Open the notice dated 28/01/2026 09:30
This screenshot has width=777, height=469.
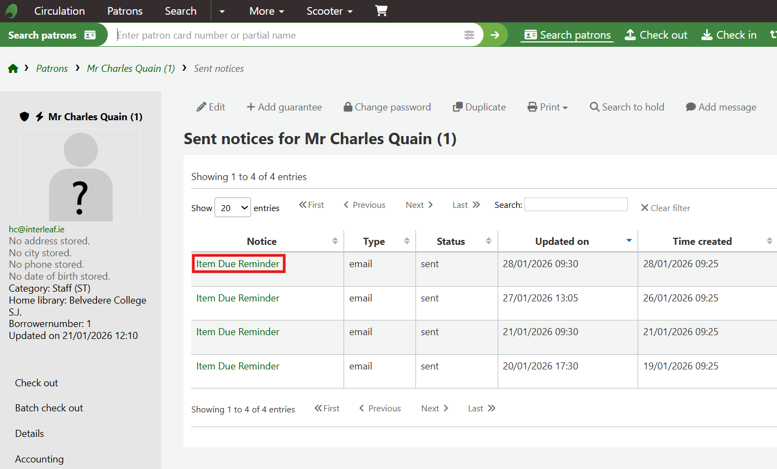(x=238, y=264)
